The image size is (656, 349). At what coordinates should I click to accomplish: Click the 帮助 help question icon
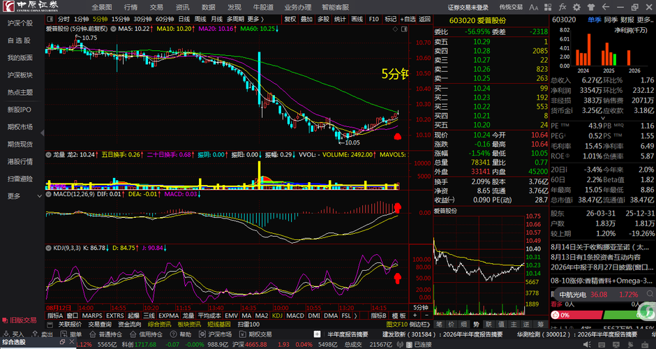tap(173, 334)
